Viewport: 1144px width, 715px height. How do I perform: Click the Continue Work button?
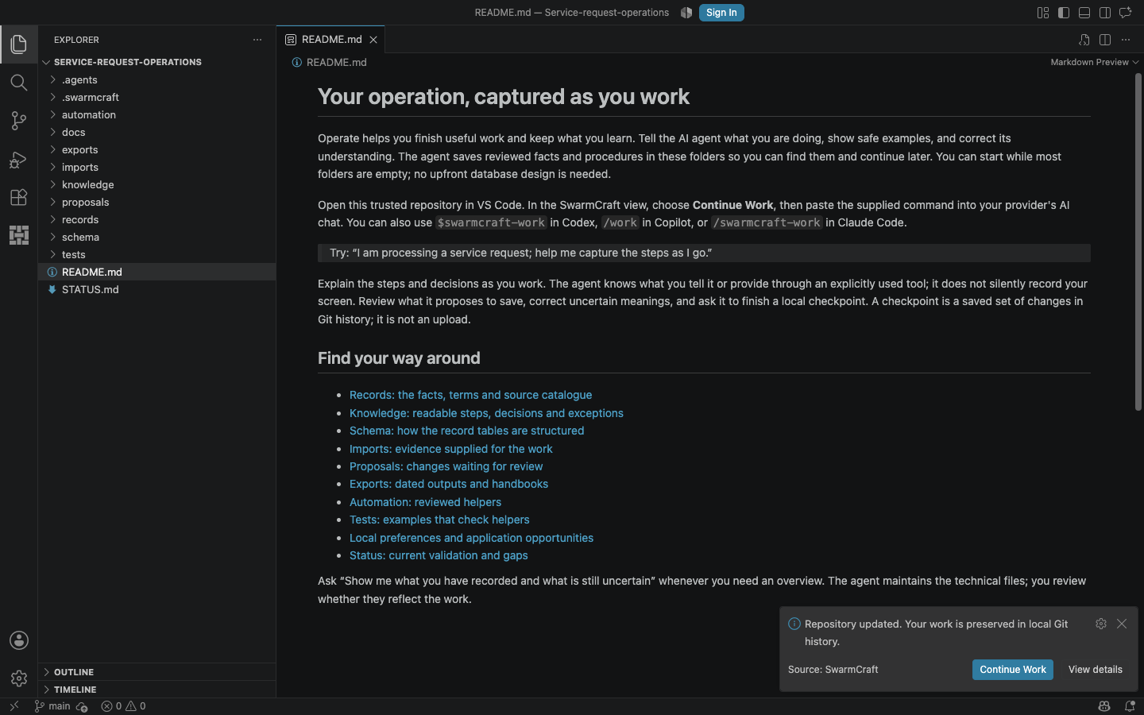[x=1013, y=670]
